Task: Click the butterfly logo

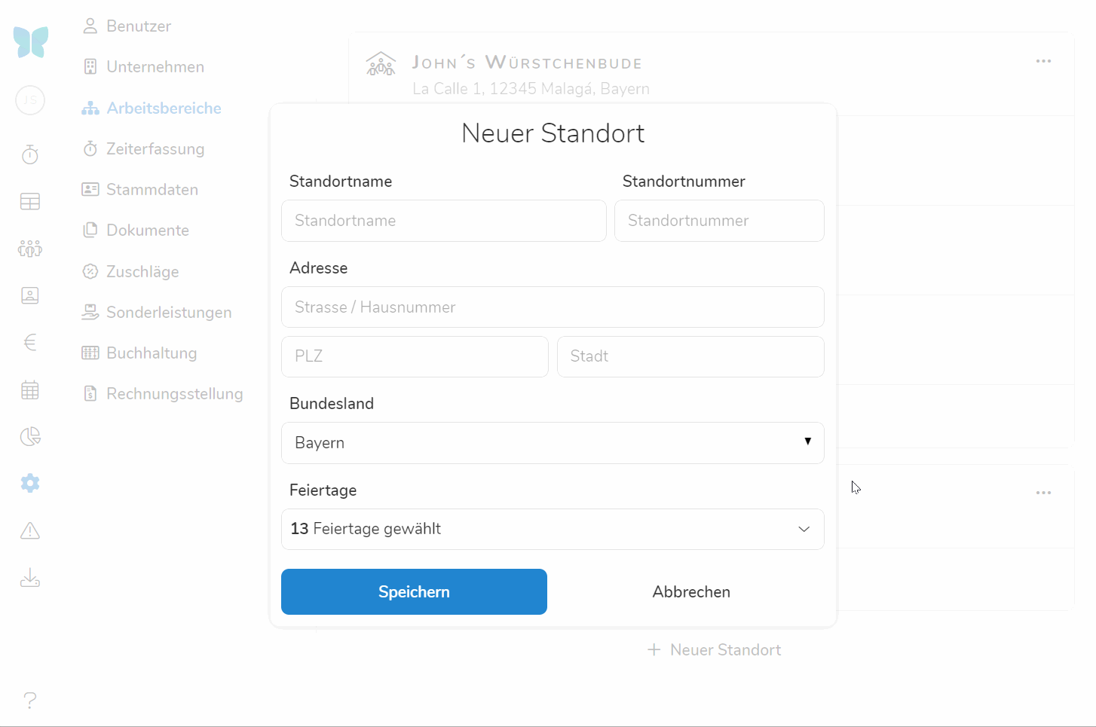Action: click(x=31, y=42)
